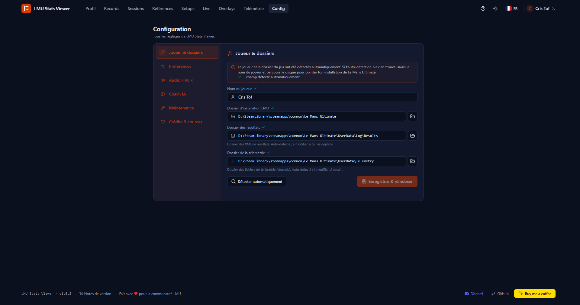Select the Config tab
Viewport: 580px width, 305px height.
tap(278, 8)
